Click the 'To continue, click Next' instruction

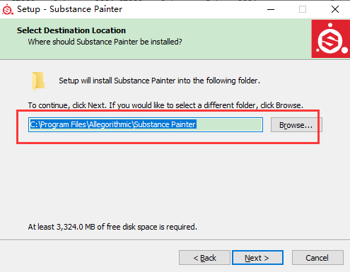[x=165, y=105]
